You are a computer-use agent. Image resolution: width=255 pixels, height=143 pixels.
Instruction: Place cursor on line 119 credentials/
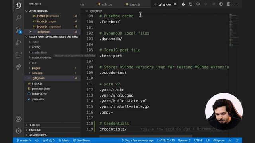(113, 129)
